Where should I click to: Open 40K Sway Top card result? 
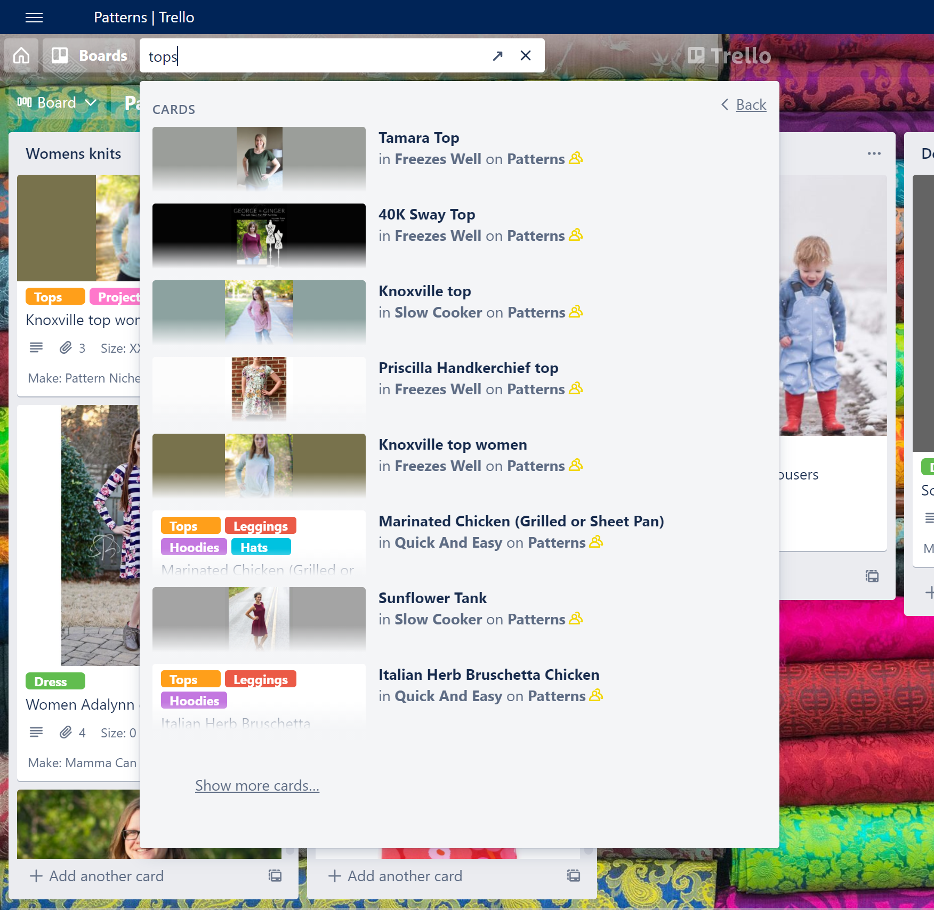426,214
